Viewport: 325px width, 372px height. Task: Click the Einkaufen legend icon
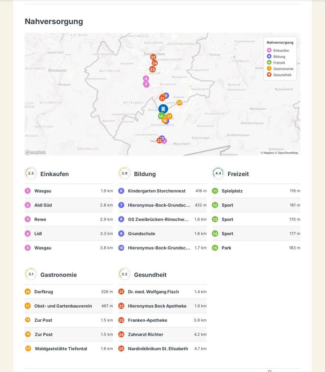click(269, 50)
